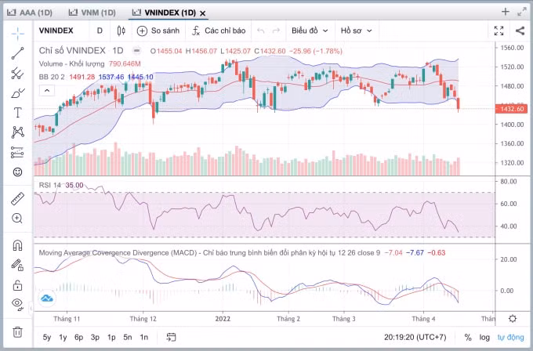Toggle the log scale
Screen dimensions: 533x351
[484, 338]
